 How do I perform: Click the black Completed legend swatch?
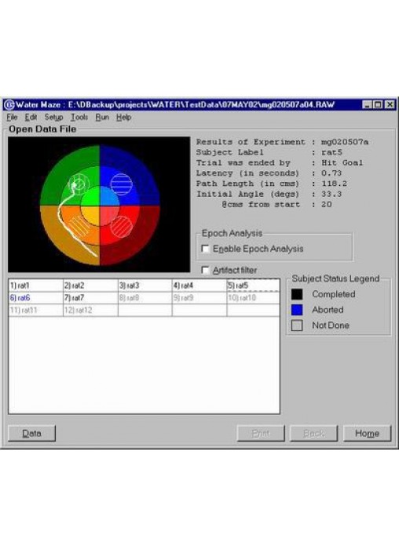(x=297, y=294)
